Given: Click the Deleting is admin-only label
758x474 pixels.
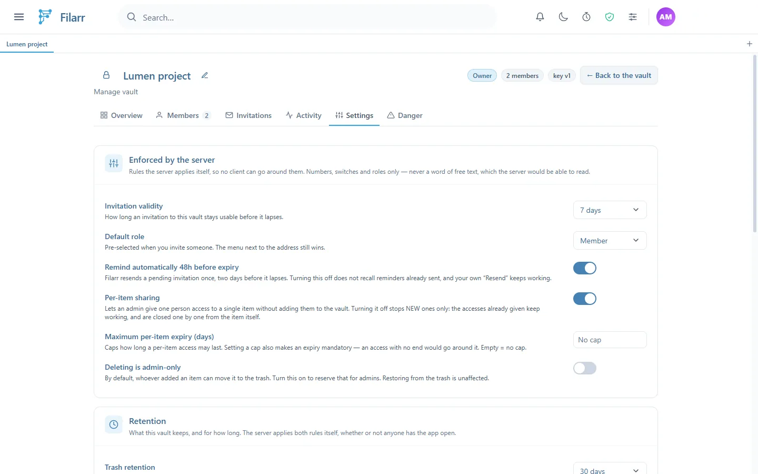Looking at the screenshot, I should (x=143, y=367).
